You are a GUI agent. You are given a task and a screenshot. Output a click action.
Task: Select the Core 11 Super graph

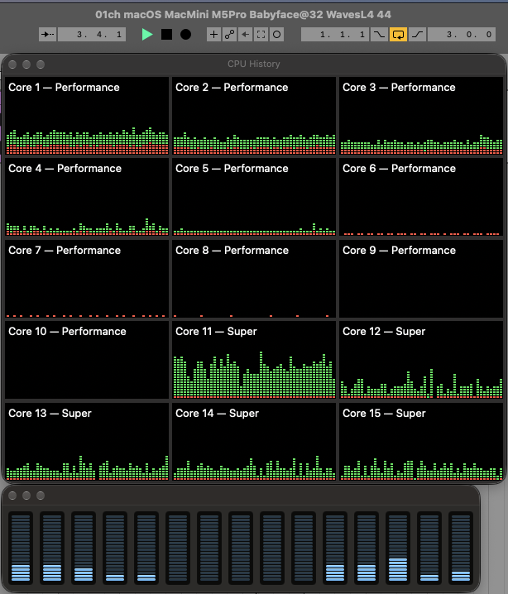click(254, 360)
